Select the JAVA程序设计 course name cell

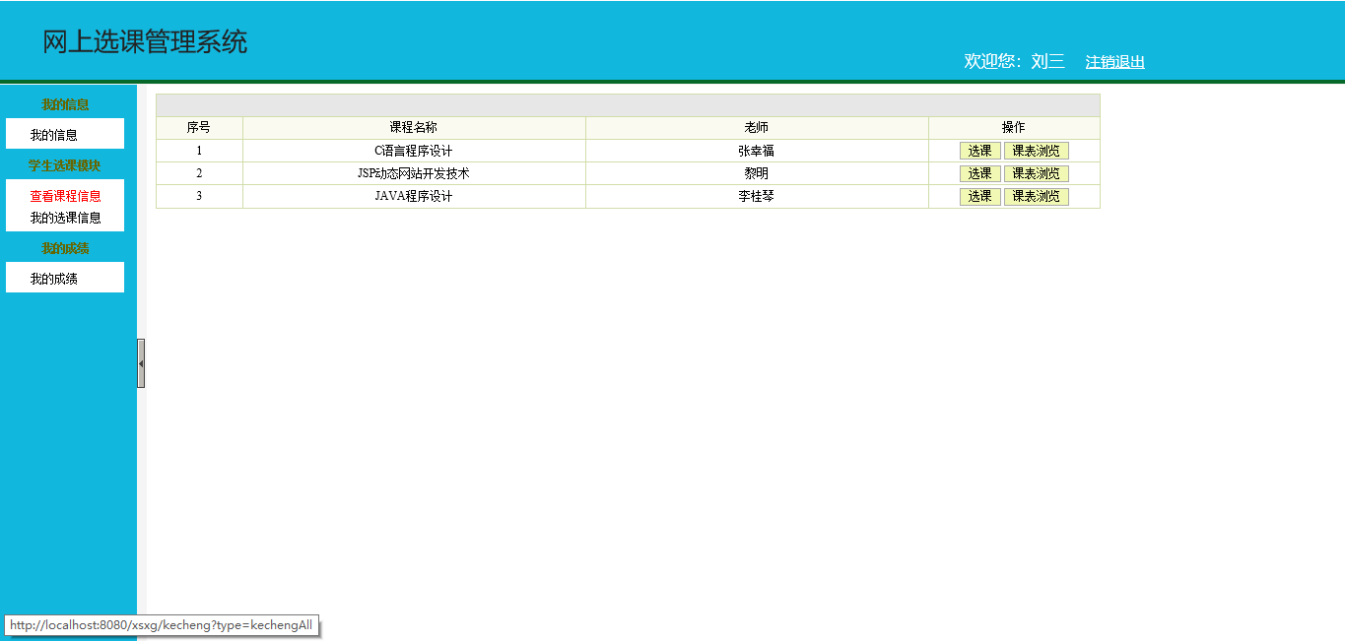pyautogui.click(x=414, y=196)
